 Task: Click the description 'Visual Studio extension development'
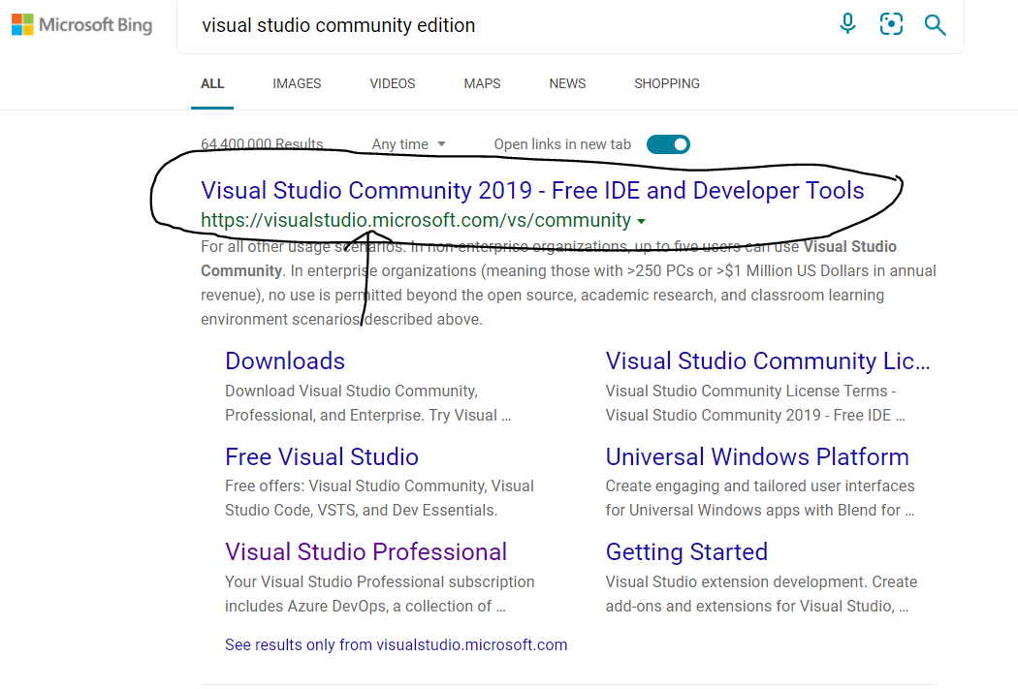[x=761, y=594]
